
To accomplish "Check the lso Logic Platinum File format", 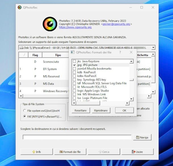I will coord(75,98).
